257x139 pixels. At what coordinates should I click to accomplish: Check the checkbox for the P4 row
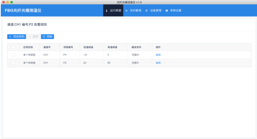(13, 55)
